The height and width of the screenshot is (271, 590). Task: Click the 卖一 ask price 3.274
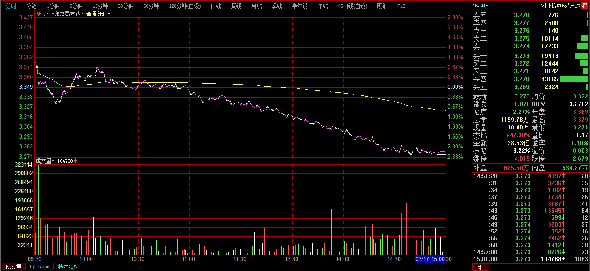click(x=522, y=46)
